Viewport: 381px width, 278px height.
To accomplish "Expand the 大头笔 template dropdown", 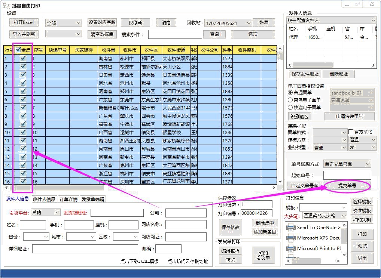I will (343, 216).
